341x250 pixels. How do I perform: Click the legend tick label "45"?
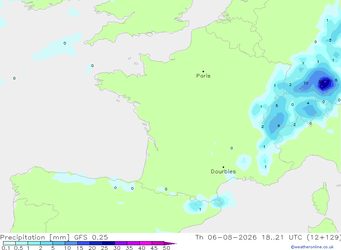point(154,248)
